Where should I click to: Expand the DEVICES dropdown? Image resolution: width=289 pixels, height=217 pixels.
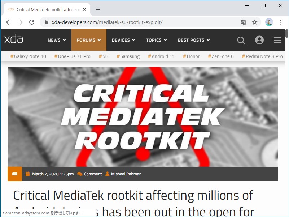click(x=123, y=40)
